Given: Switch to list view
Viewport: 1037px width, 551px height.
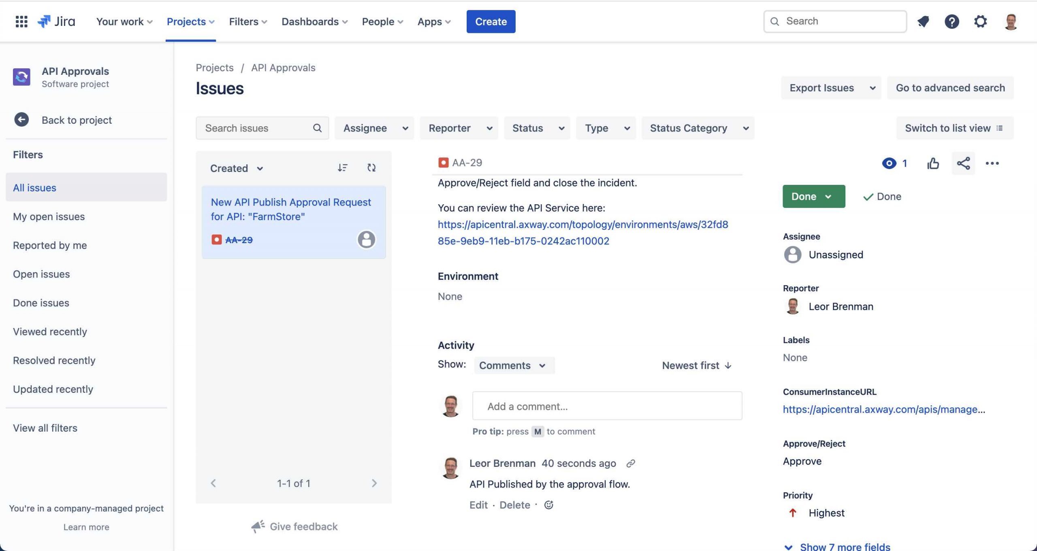Looking at the screenshot, I should pyautogui.click(x=955, y=128).
